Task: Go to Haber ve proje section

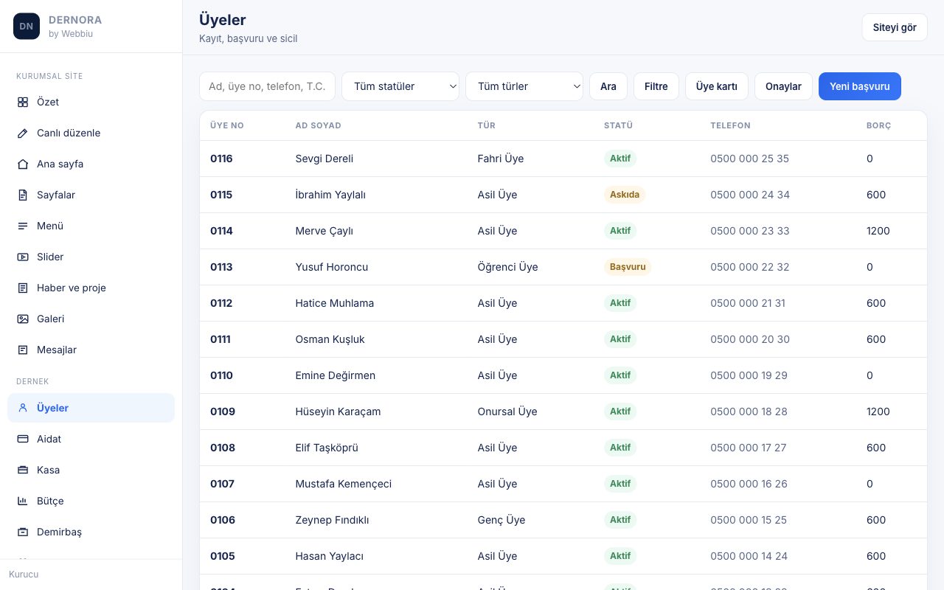Action: 91,288
